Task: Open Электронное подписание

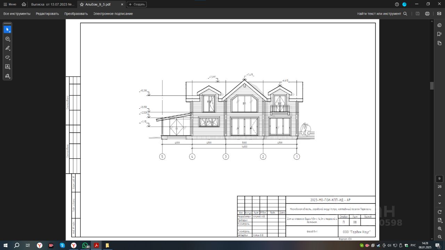Action: pyautogui.click(x=113, y=14)
